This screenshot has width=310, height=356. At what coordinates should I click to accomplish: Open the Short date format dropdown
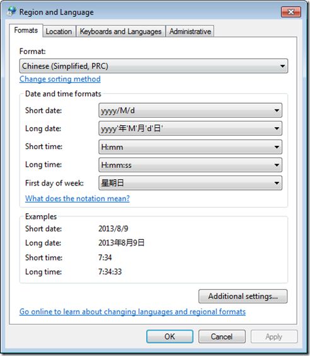(x=190, y=110)
